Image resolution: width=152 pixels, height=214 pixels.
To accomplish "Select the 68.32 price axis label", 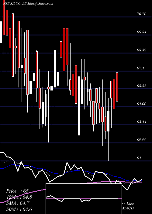I will 142,50.
